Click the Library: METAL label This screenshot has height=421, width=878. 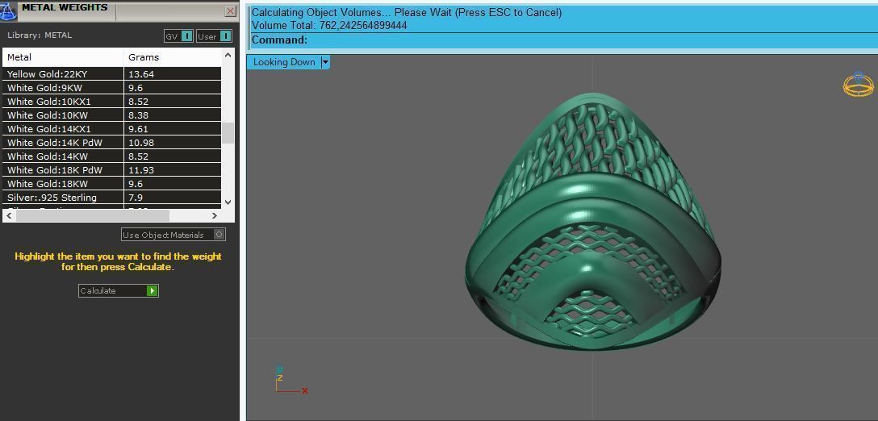pyautogui.click(x=40, y=35)
